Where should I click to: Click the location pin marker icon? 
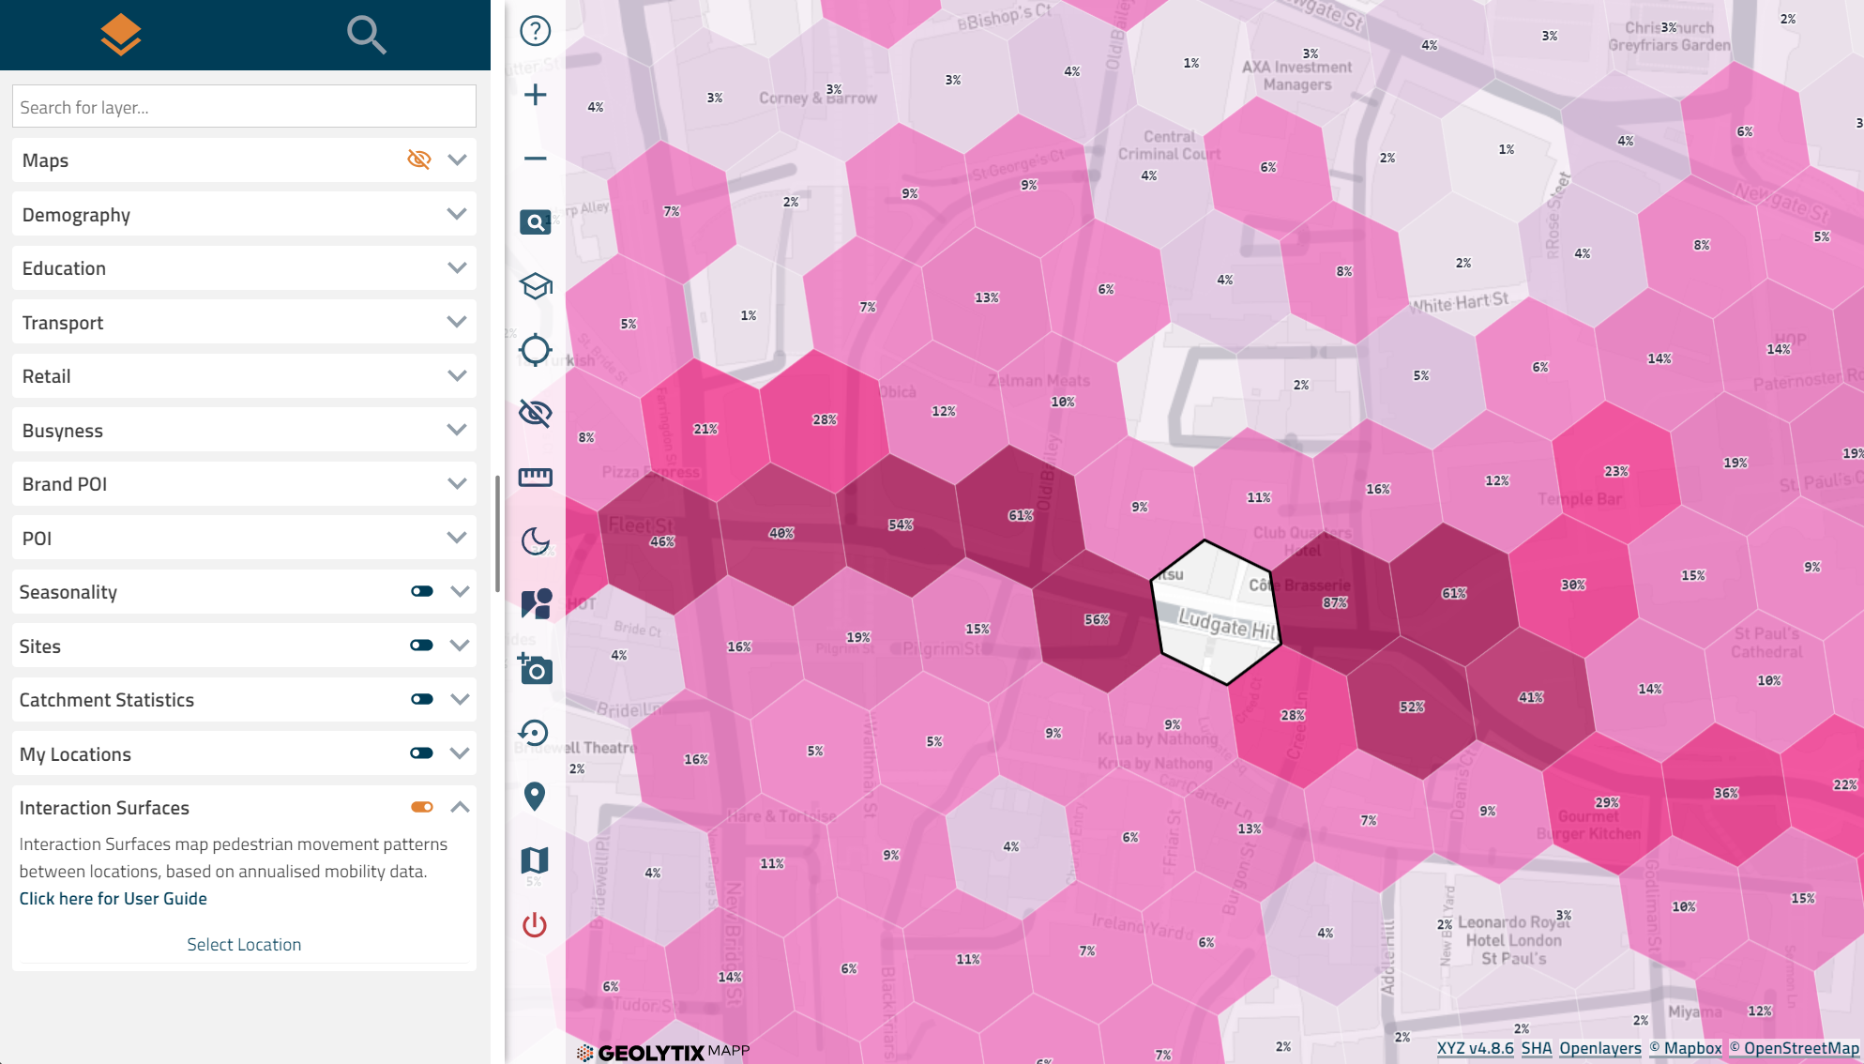pyautogui.click(x=535, y=797)
